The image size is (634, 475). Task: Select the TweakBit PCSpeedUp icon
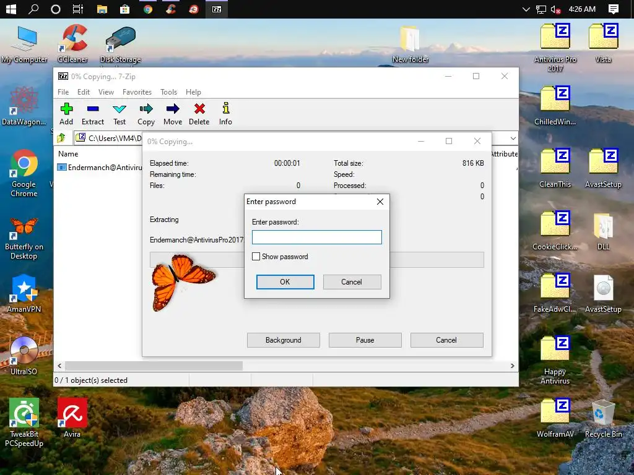[24, 422]
